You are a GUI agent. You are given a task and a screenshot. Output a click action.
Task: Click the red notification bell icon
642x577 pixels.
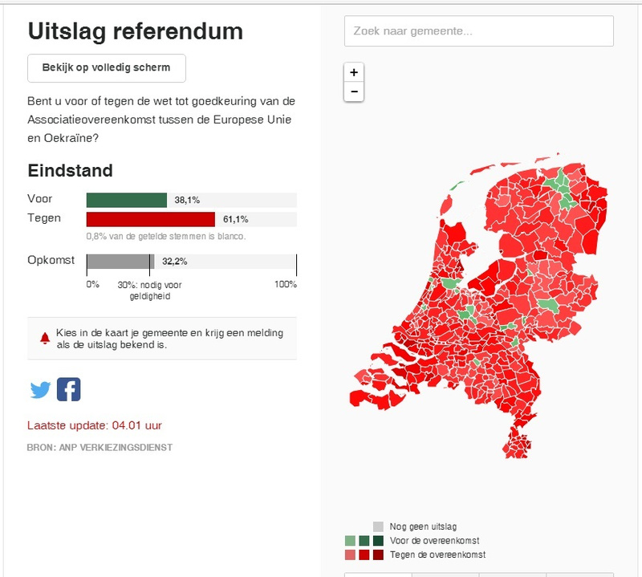[44, 338]
